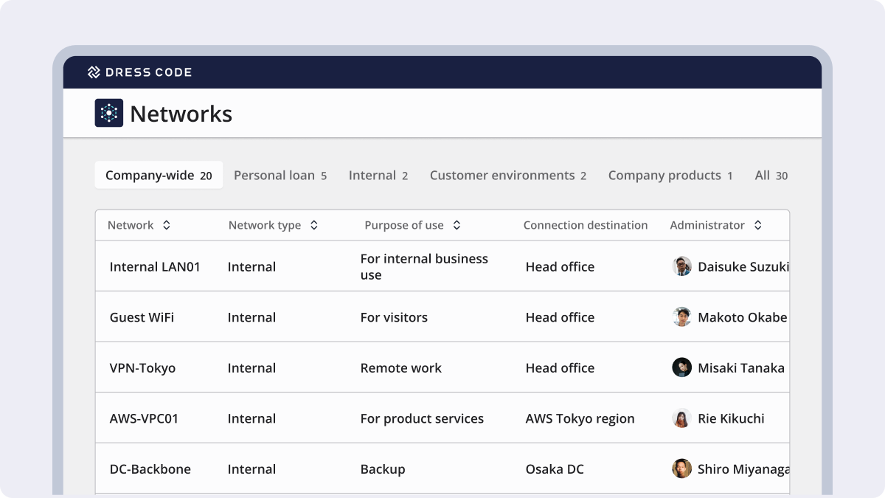Click Rie Kikuchi's avatar photo
The width and height of the screenshot is (885, 498).
point(681,418)
